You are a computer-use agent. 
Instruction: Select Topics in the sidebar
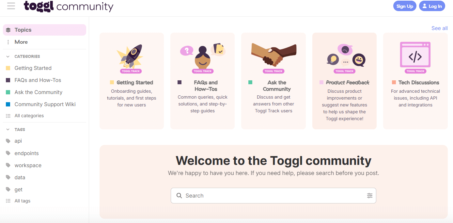coord(23,30)
